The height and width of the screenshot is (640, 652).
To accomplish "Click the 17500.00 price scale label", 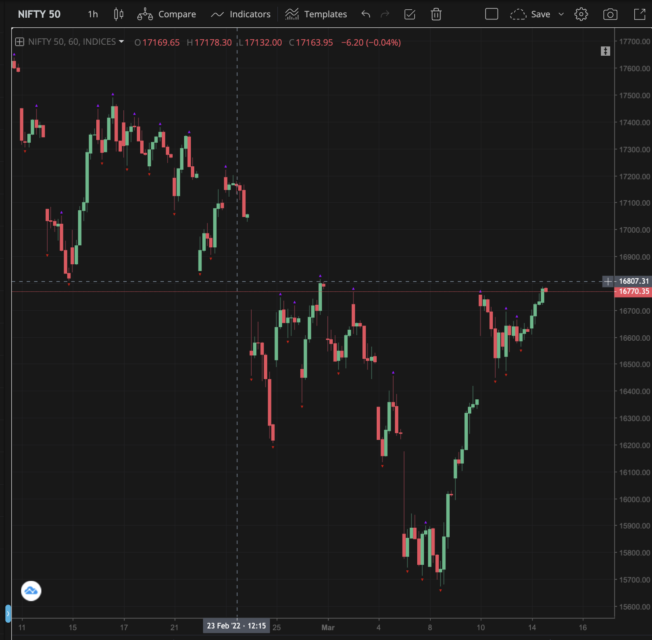I will coord(634,95).
